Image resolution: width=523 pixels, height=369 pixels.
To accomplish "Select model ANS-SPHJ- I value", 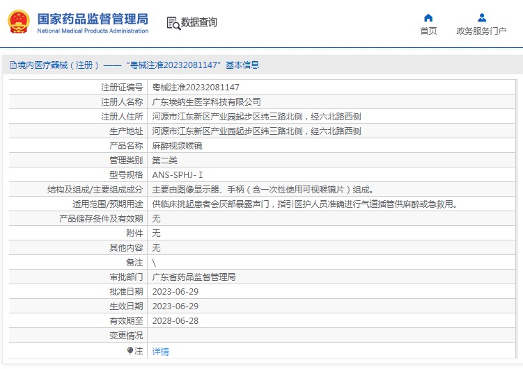I will pos(178,174).
